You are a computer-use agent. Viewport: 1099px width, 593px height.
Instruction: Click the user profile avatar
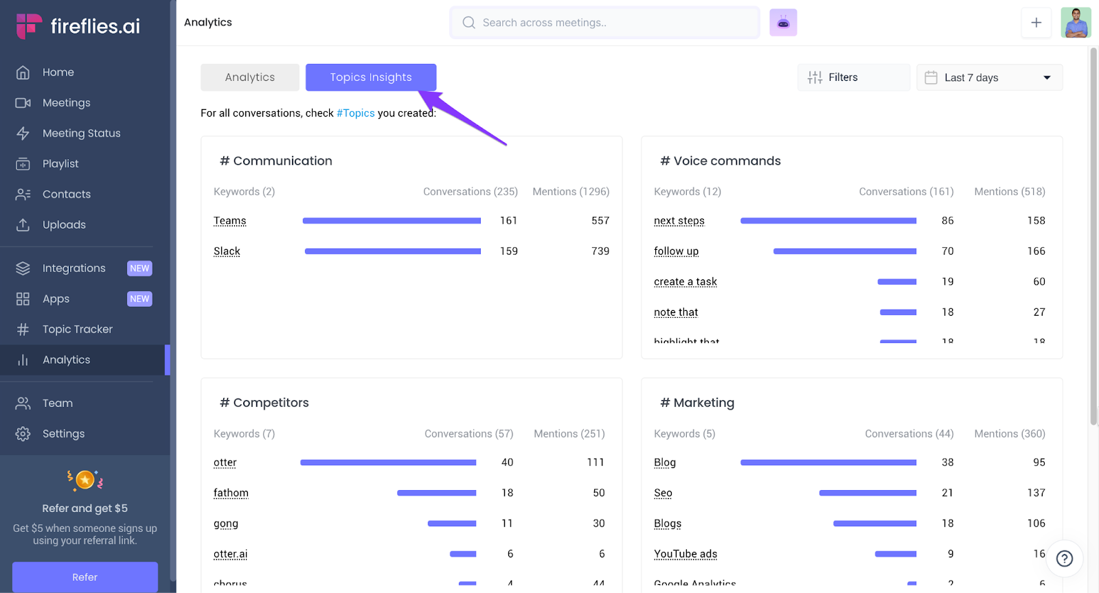tap(1075, 23)
